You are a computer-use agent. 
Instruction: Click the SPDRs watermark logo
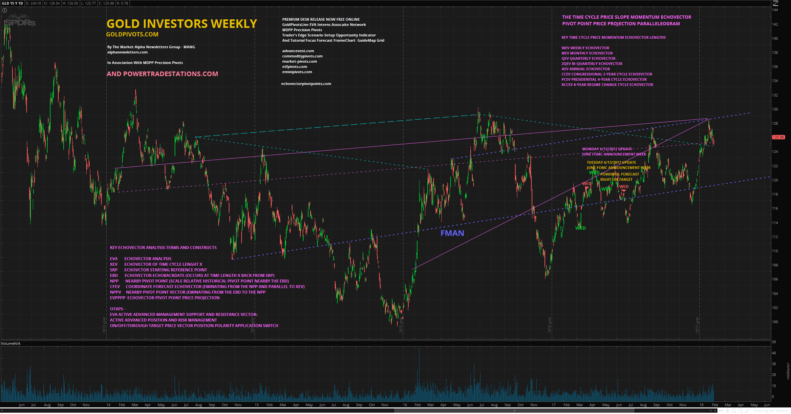(20, 22)
